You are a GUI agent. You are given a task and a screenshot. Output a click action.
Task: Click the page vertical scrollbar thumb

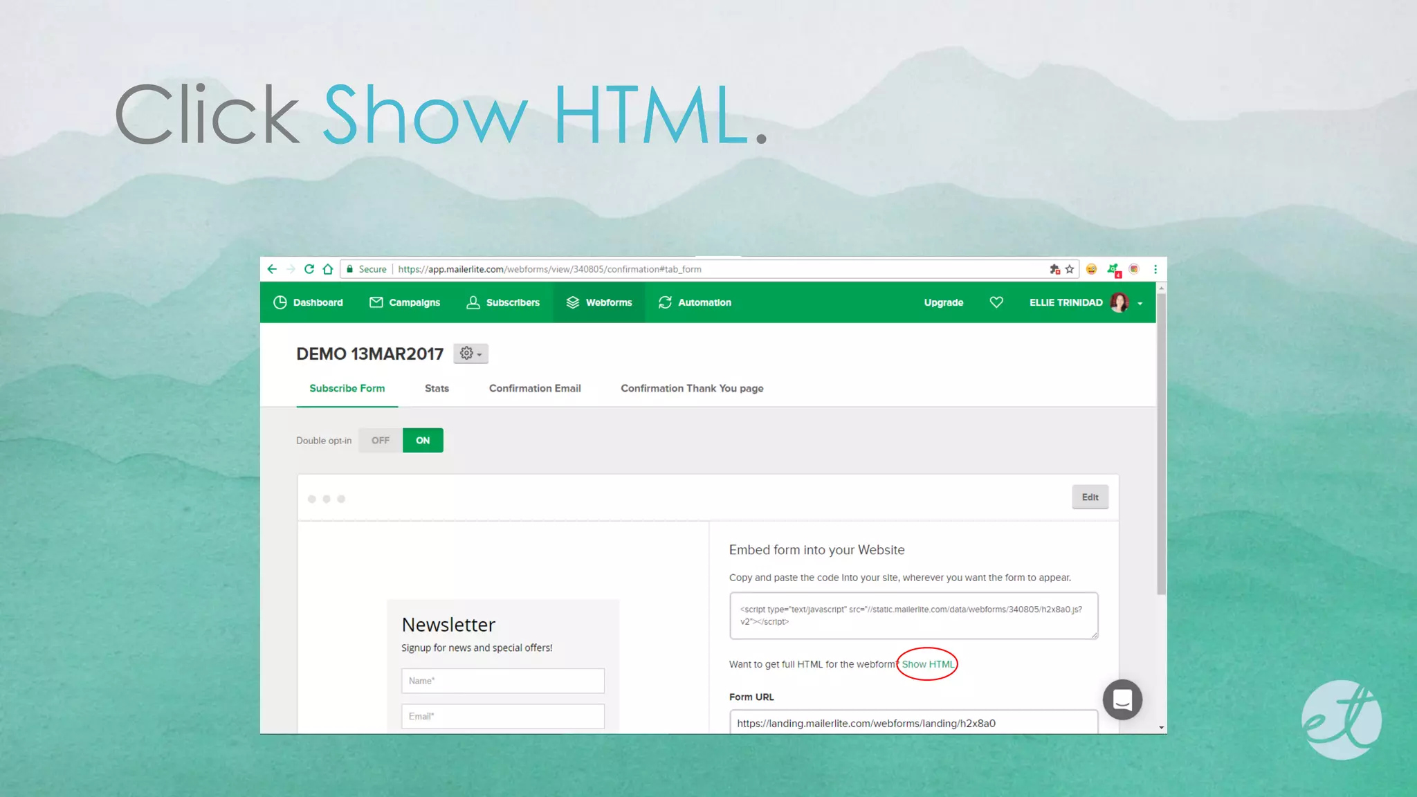point(1161,443)
